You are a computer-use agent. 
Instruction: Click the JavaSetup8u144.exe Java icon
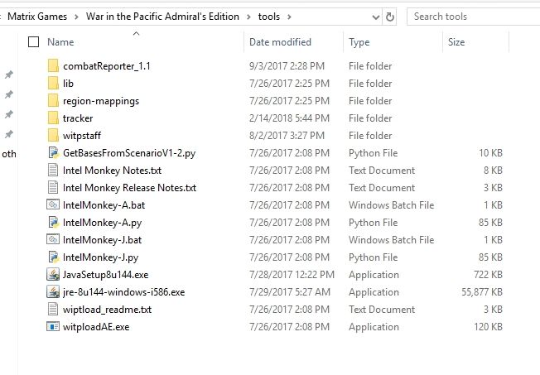tap(53, 275)
